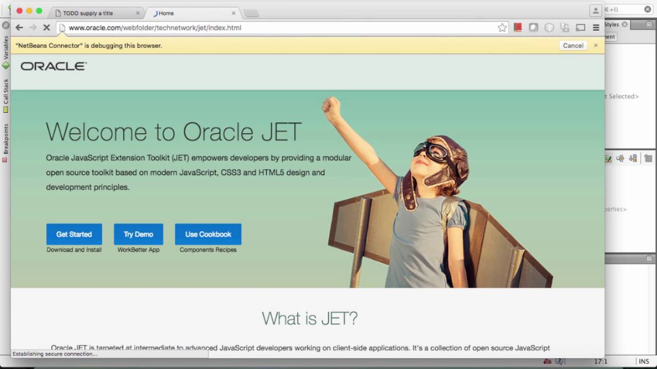Image resolution: width=657 pixels, height=369 pixels.
Task: Click the NetBeans sort toolbar icon
Action: click(633, 159)
